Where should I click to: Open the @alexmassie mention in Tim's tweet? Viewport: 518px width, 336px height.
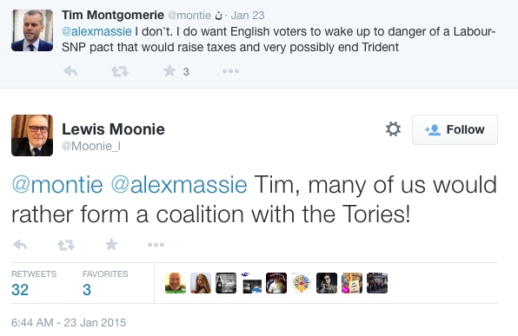point(96,31)
